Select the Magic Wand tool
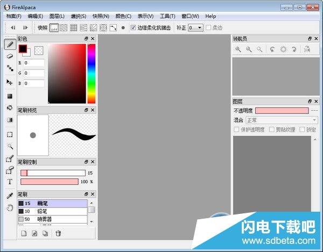This screenshot has width=323, height=252. (x=10, y=146)
